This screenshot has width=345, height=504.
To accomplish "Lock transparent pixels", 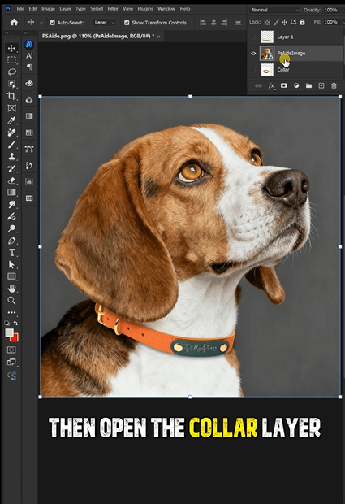I will (267, 22).
